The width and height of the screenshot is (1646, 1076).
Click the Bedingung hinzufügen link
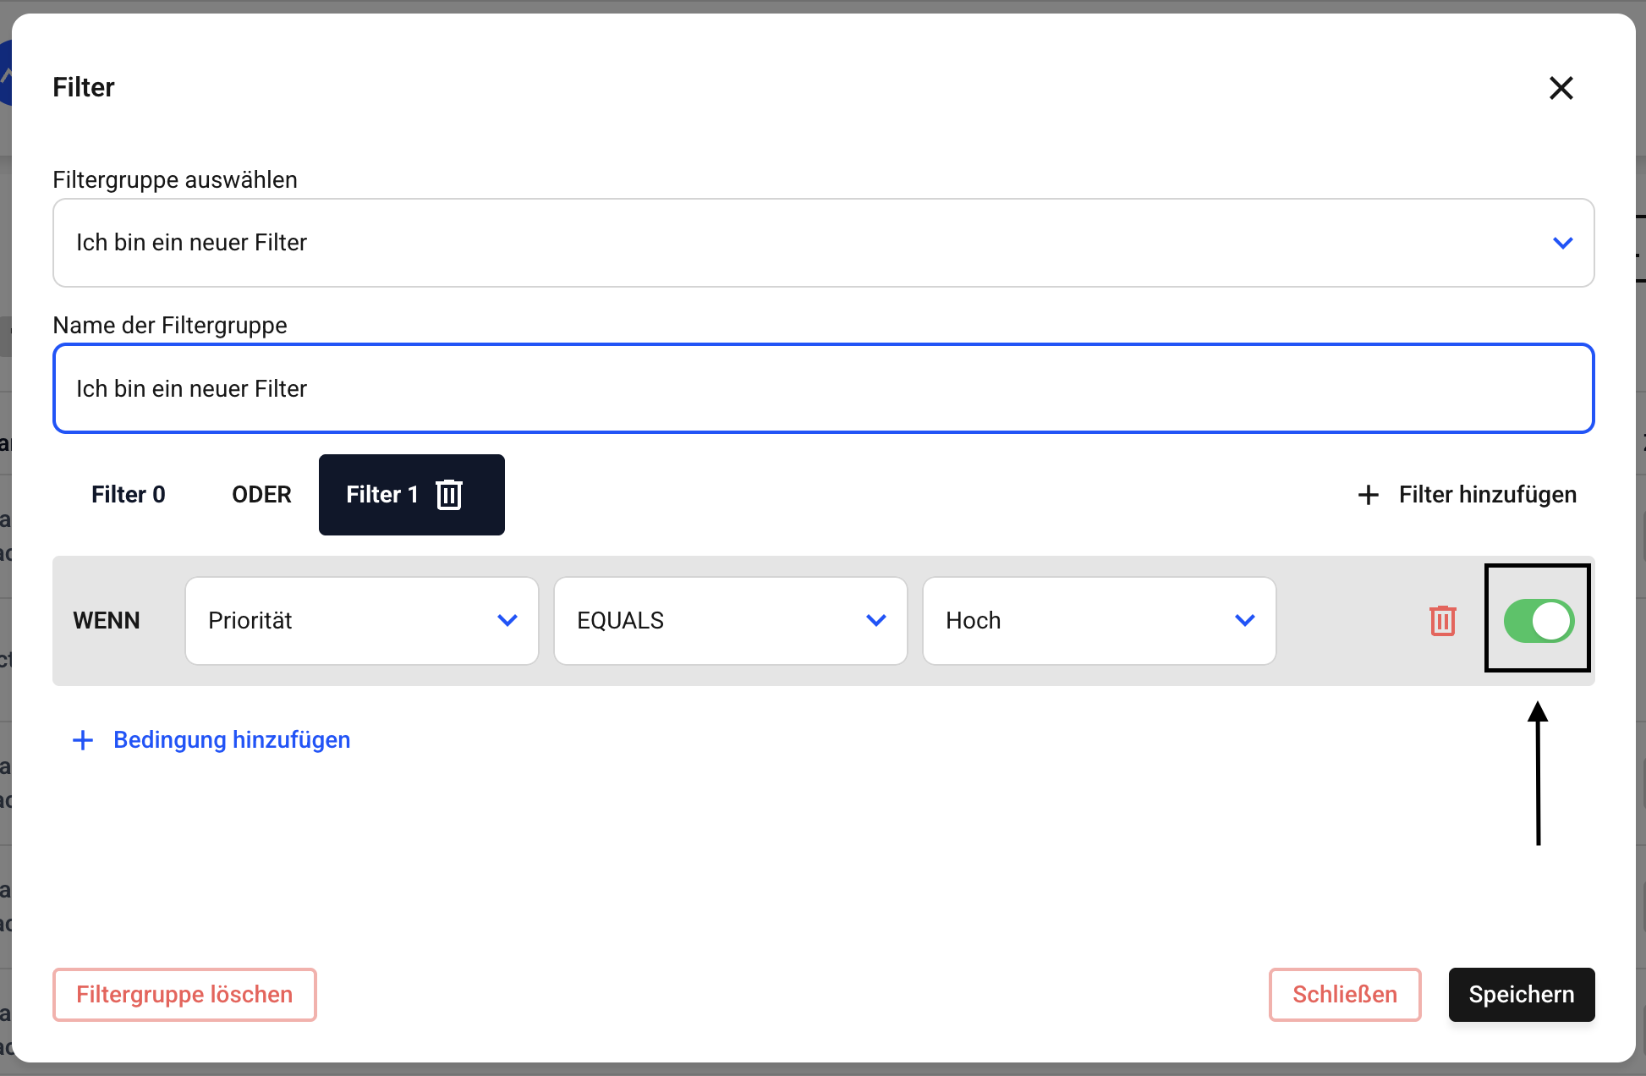coord(232,740)
